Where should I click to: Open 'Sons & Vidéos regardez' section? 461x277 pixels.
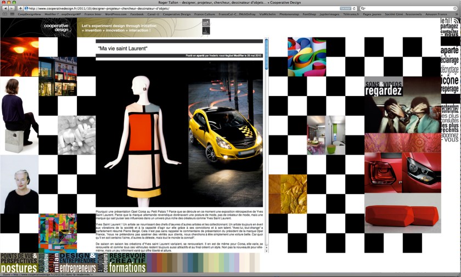pyautogui.click(x=384, y=88)
